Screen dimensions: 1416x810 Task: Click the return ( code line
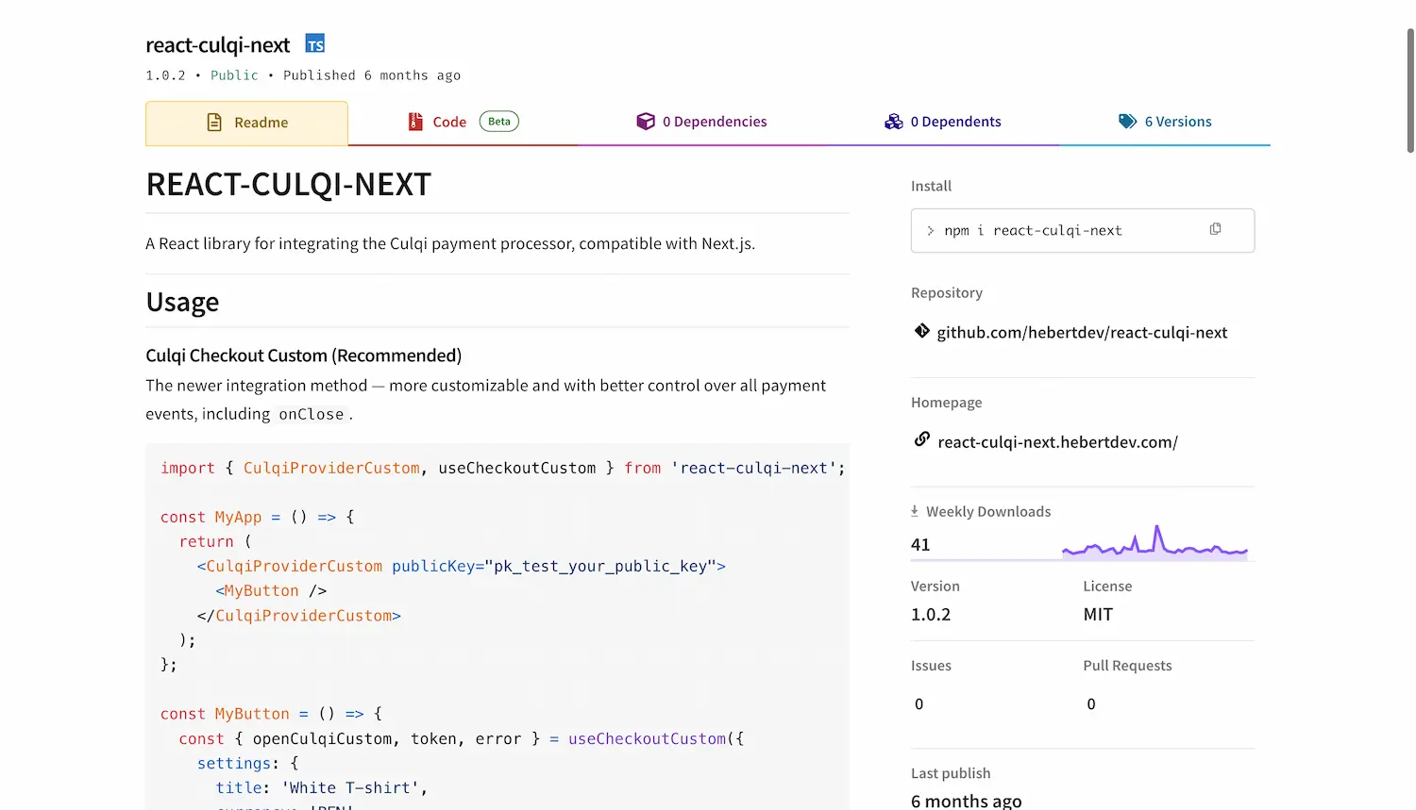pyautogui.click(x=215, y=542)
